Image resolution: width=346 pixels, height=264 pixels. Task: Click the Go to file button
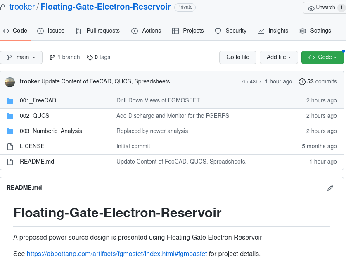pos(237,57)
